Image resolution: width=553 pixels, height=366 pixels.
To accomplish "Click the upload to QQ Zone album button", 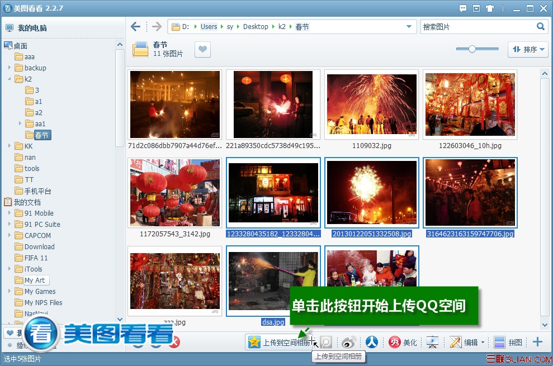I will click(x=278, y=342).
